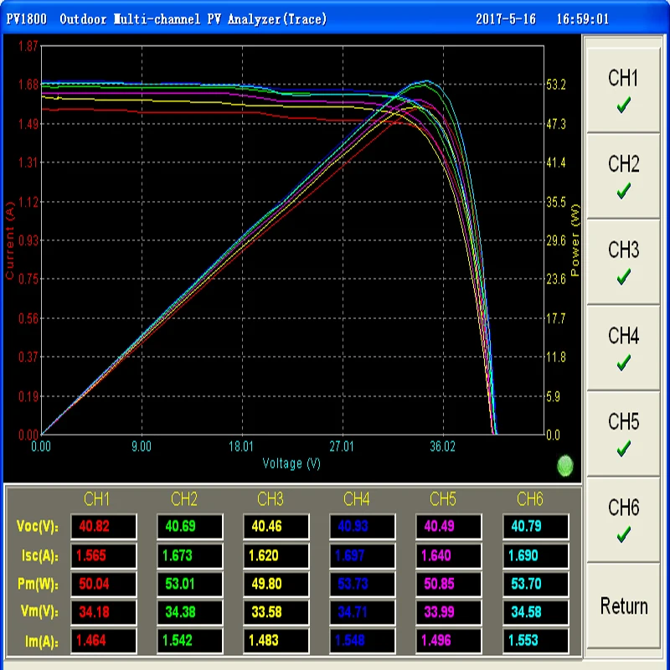Click the CH1 column header in table

[97, 500]
